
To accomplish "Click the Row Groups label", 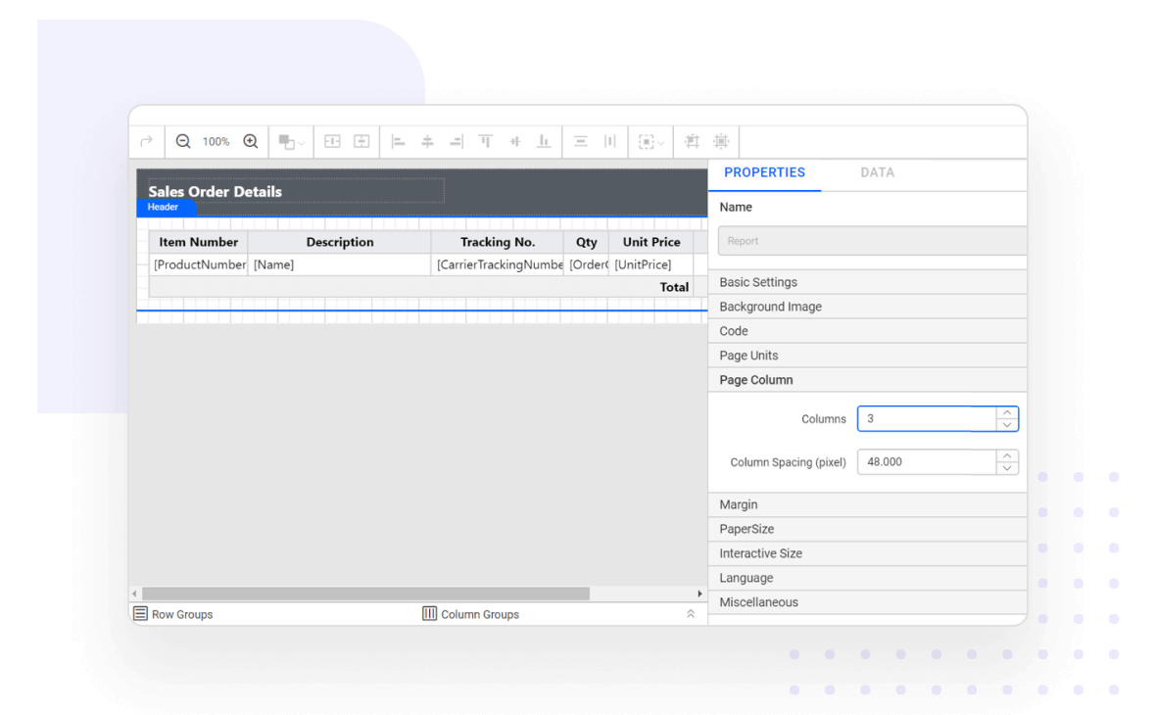I will tap(182, 614).
